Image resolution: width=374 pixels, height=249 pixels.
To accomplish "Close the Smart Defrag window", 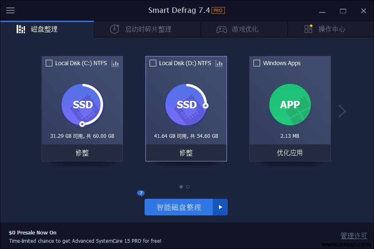I will pyautogui.click(x=364, y=11).
